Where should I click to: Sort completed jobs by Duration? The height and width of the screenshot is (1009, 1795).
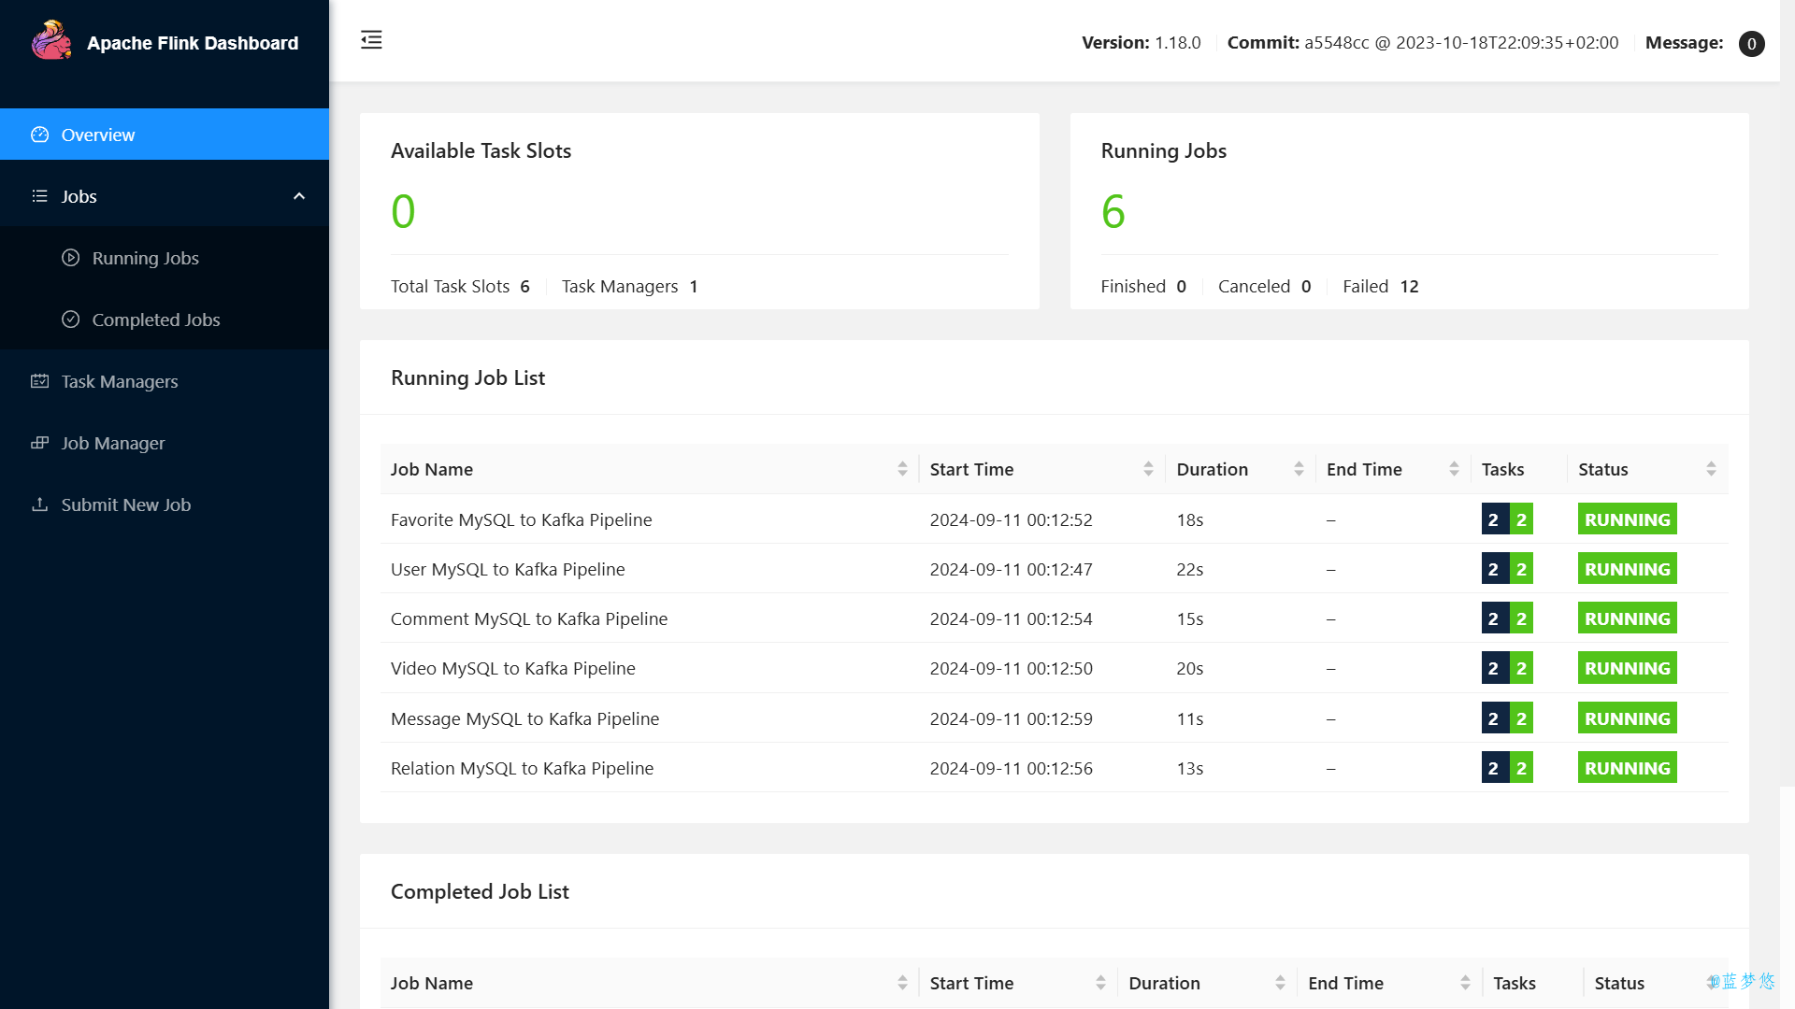[x=1280, y=983]
